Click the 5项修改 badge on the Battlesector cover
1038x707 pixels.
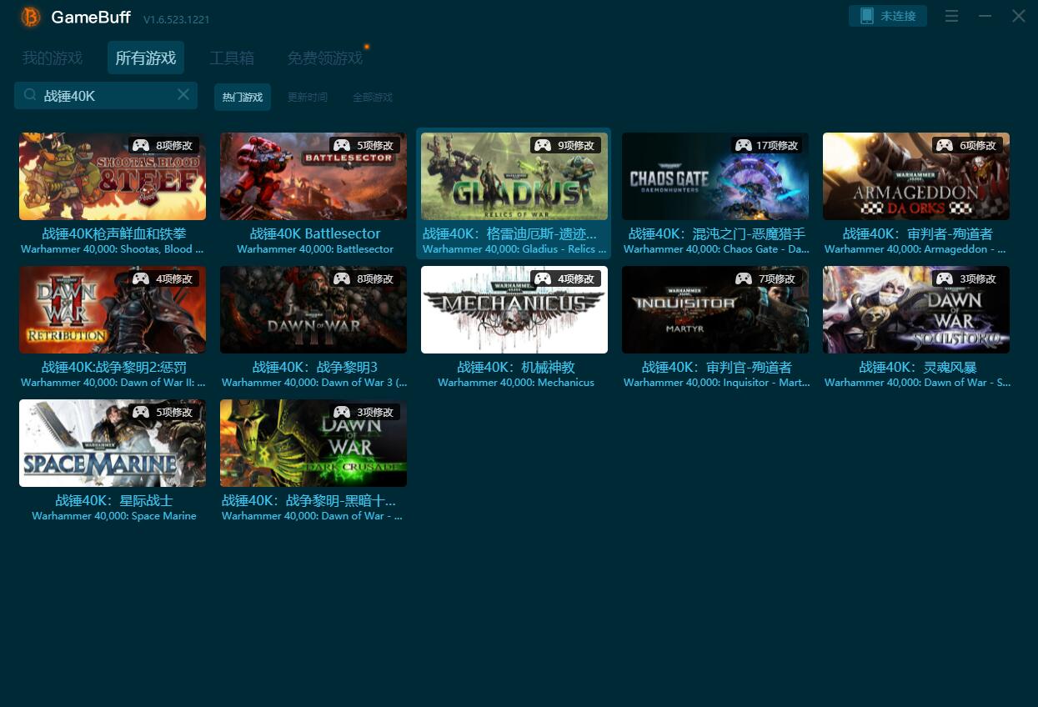tap(364, 145)
